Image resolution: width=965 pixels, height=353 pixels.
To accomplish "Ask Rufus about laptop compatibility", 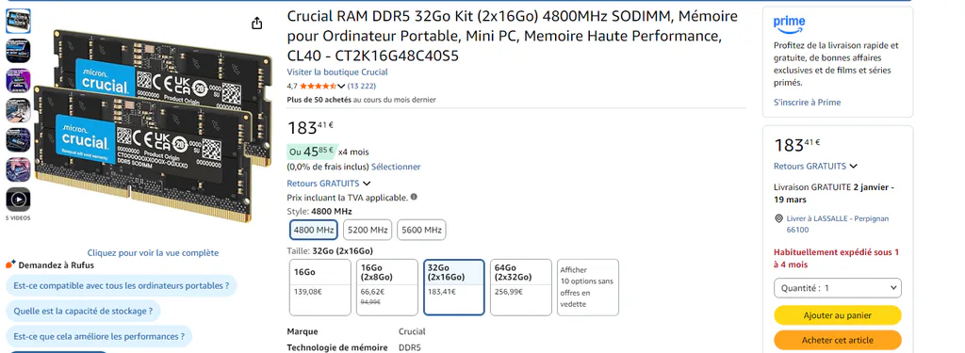I will [x=122, y=286].
